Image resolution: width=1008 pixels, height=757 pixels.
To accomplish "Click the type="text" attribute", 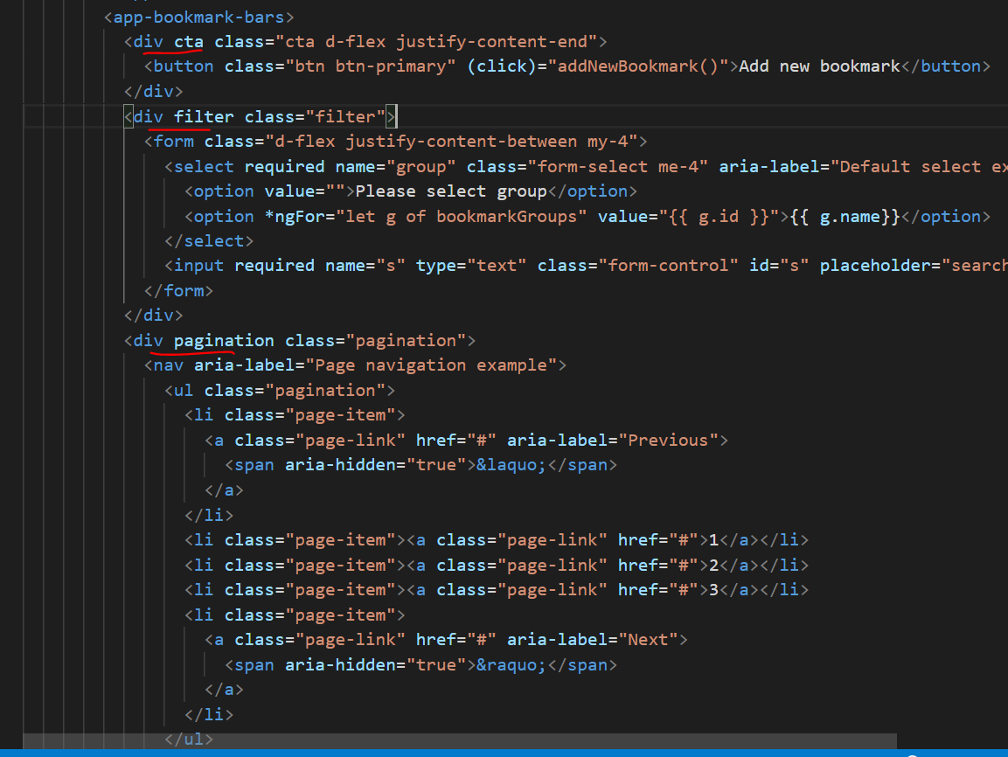I will pos(471,266).
